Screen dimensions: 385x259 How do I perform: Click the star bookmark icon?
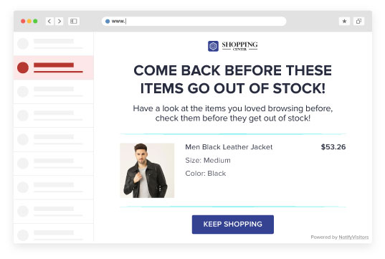[344, 21]
